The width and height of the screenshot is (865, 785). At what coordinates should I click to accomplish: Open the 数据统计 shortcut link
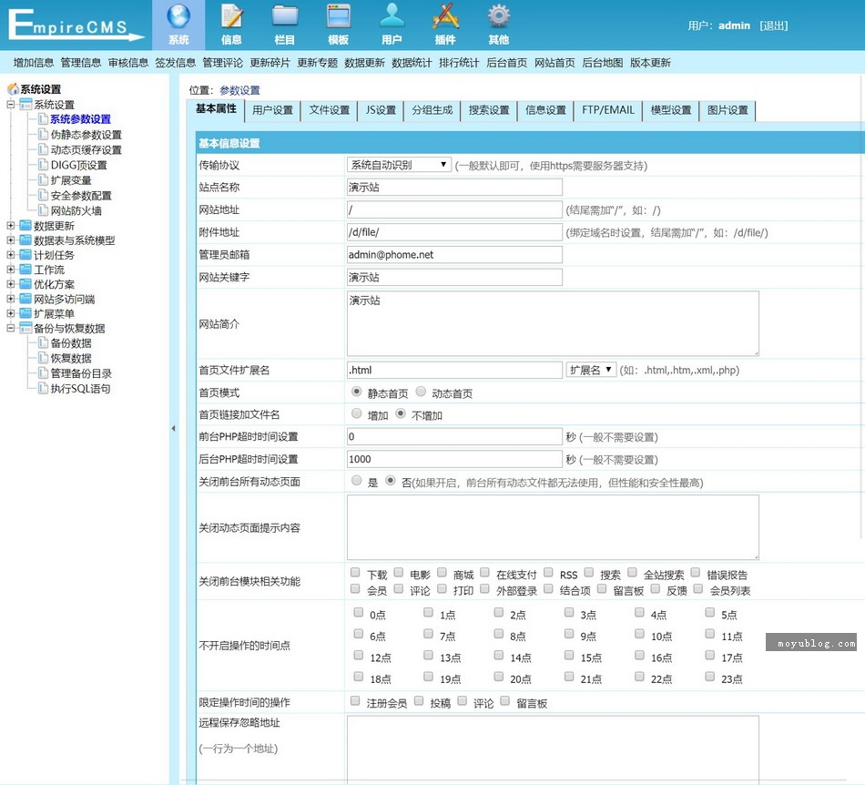click(412, 62)
